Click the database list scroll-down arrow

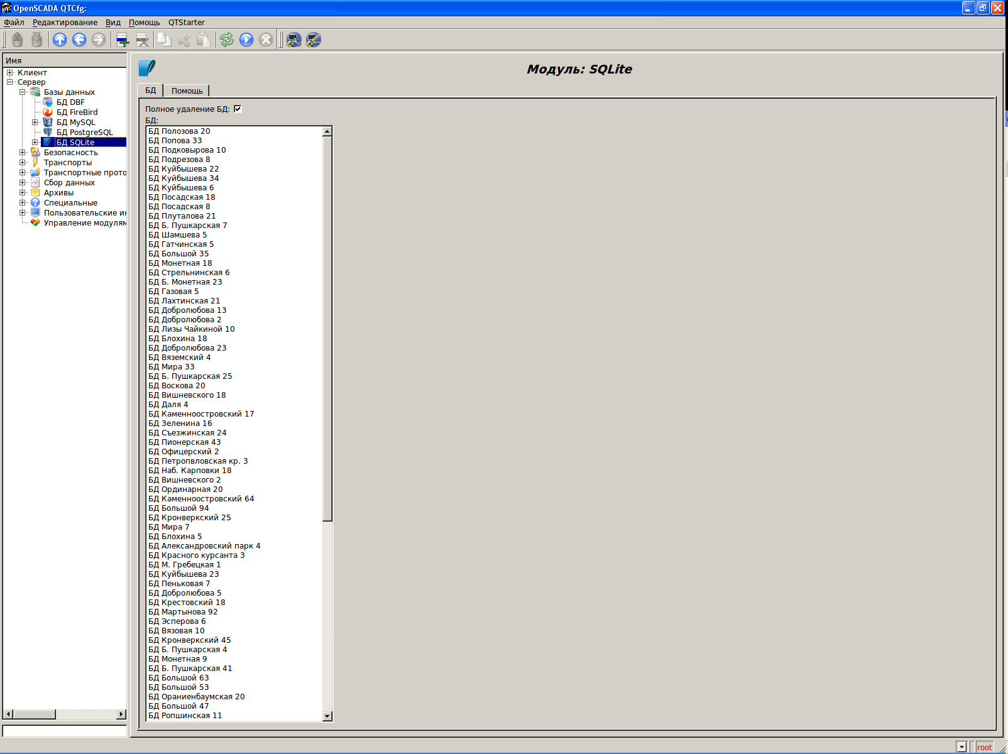click(x=327, y=716)
